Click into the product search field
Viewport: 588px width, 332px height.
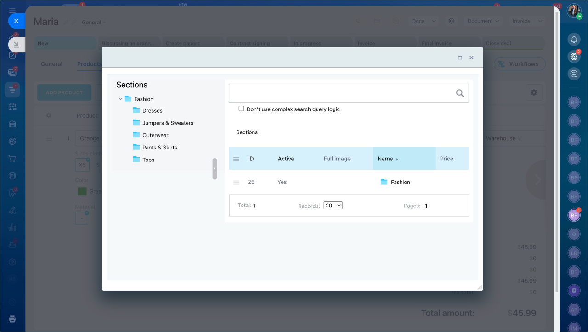pyautogui.click(x=341, y=93)
